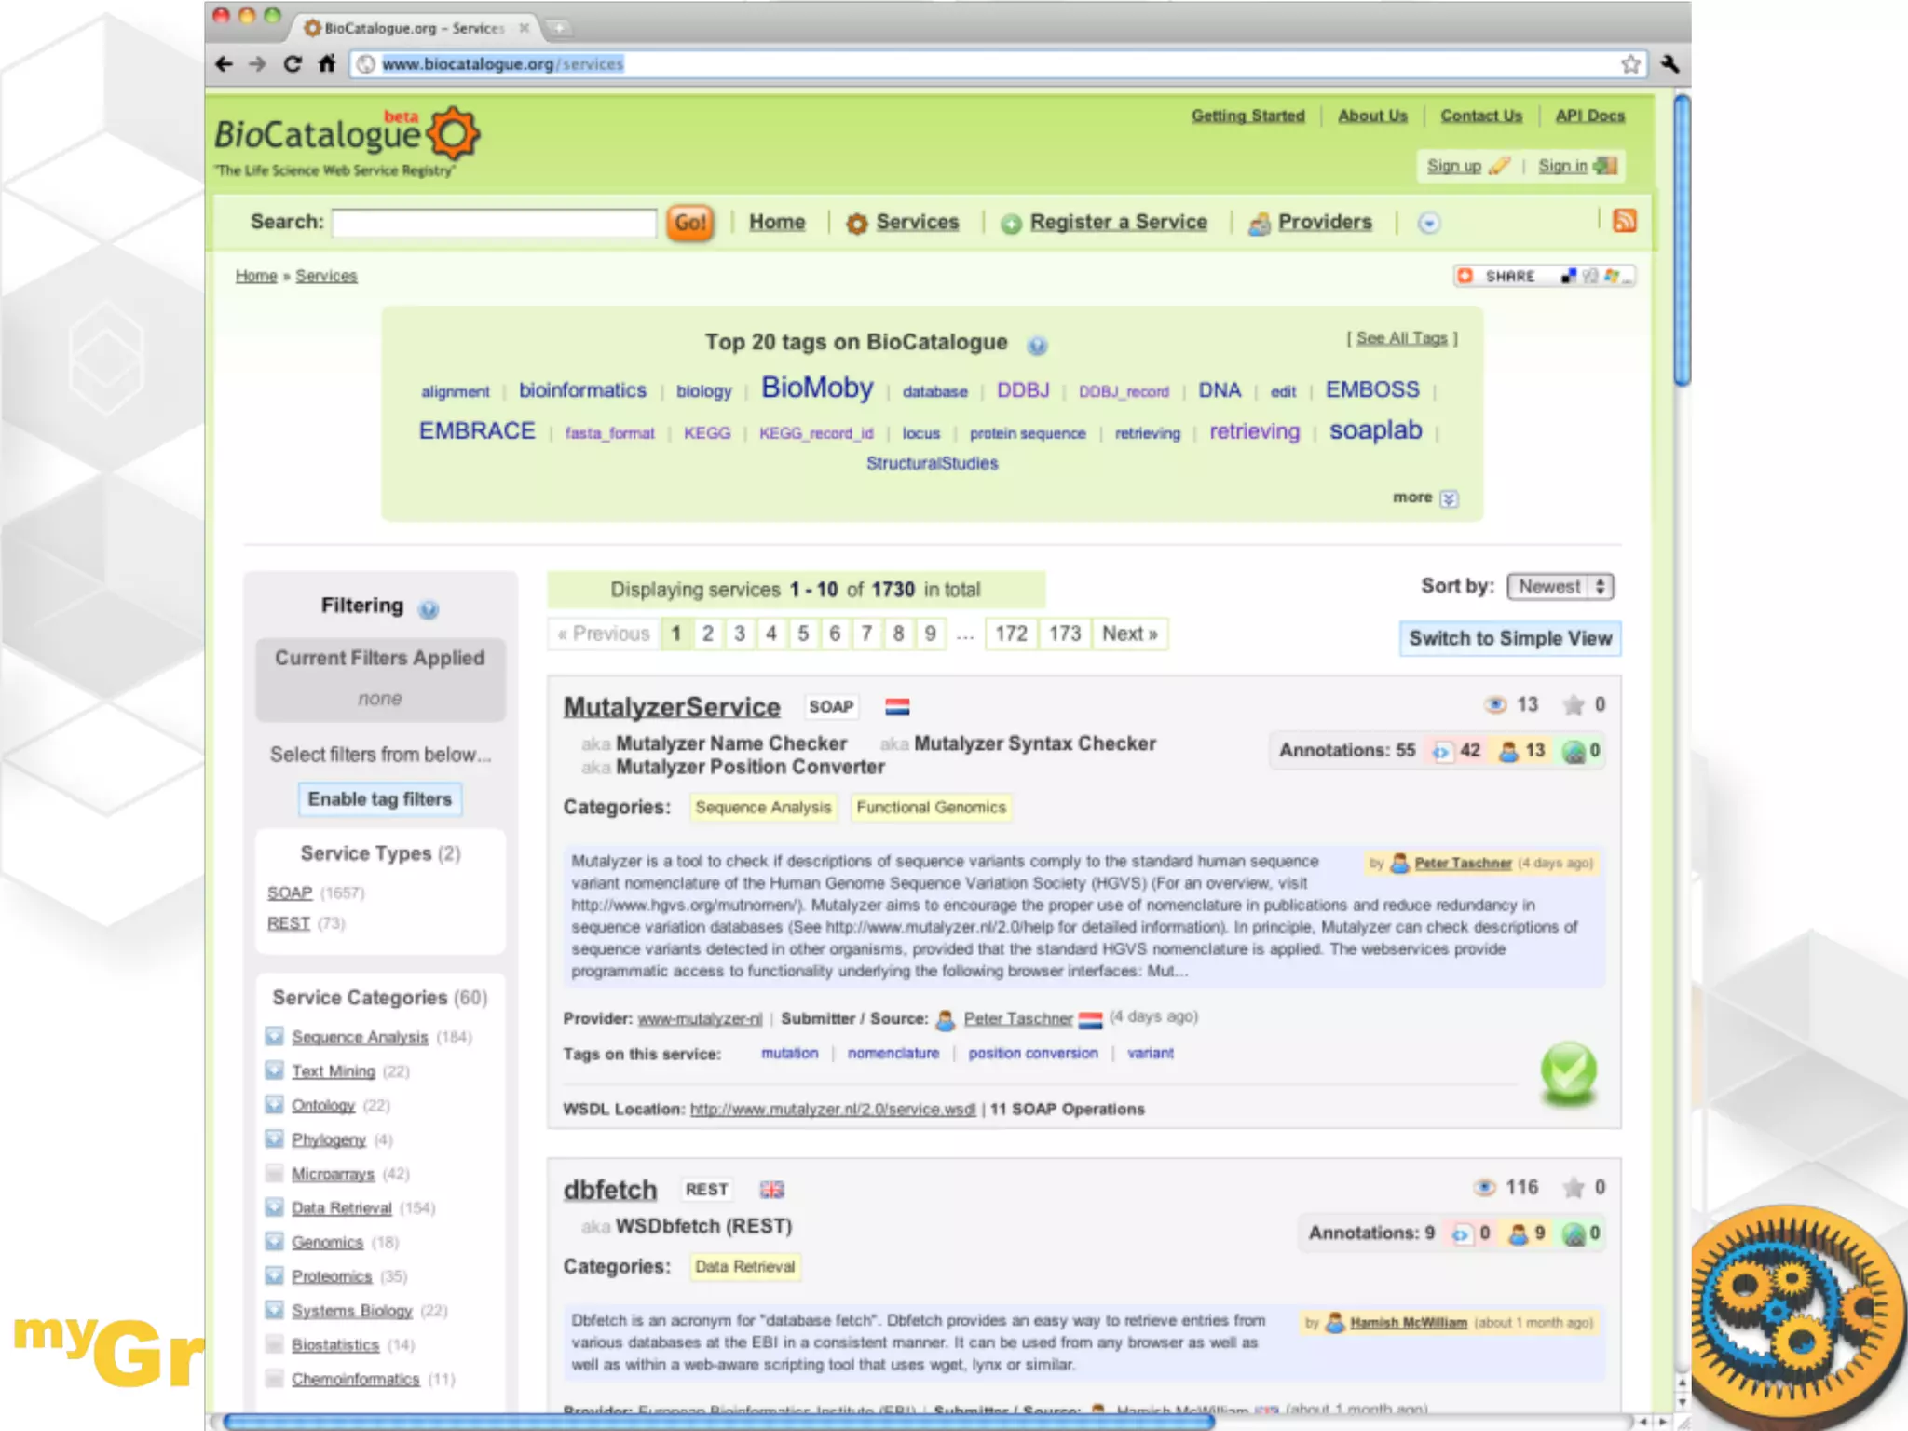Toggle the Sequence Analysis category filter checkbox
The width and height of the screenshot is (1908, 1431).
274,1036
